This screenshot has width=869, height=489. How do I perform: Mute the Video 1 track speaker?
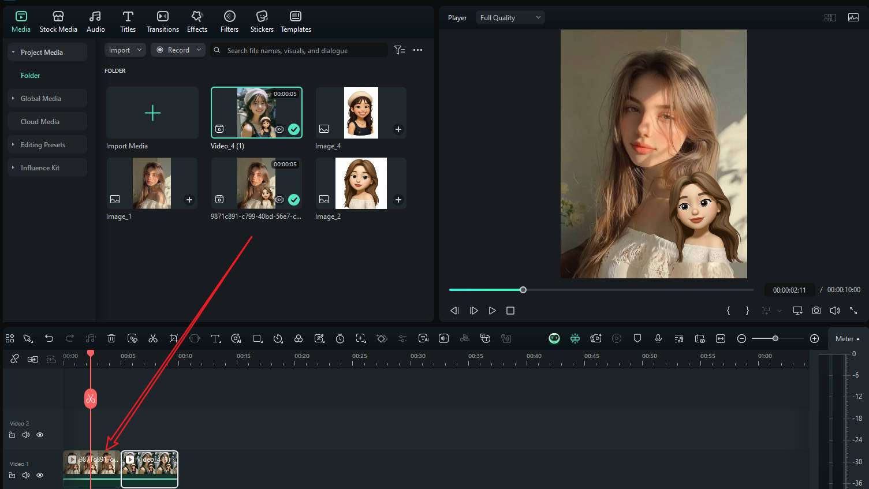pyautogui.click(x=26, y=475)
